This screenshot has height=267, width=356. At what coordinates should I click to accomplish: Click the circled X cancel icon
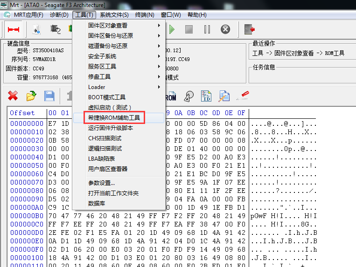pos(225,30)
